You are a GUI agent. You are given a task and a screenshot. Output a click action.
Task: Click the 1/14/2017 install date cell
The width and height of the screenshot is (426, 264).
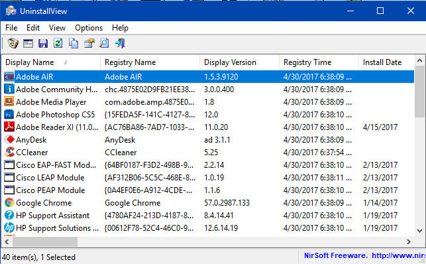(380, 203)
